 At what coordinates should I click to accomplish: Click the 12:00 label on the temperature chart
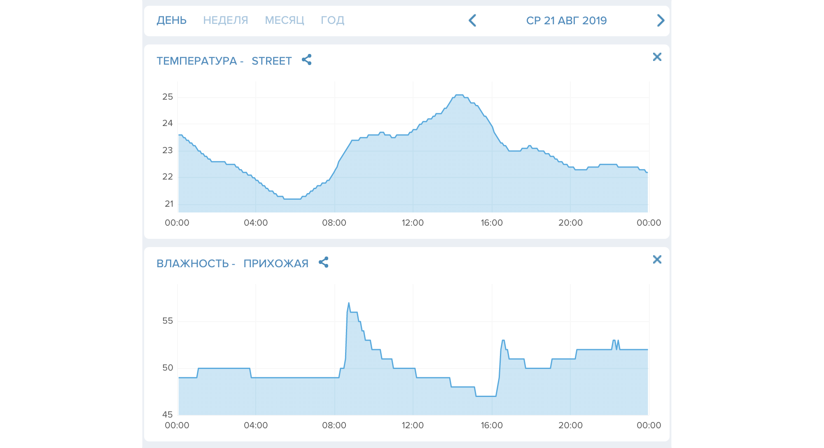tap(413, 223)
